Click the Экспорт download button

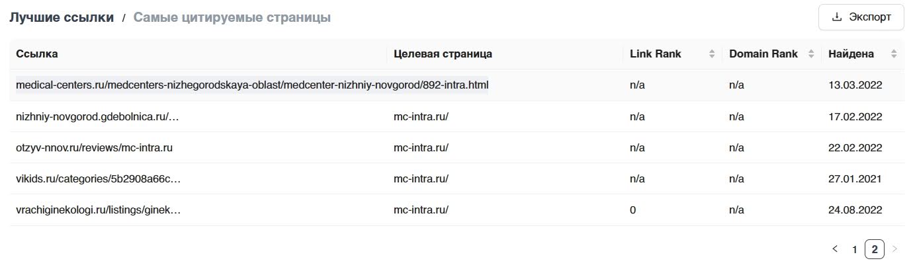click(861, 17)
